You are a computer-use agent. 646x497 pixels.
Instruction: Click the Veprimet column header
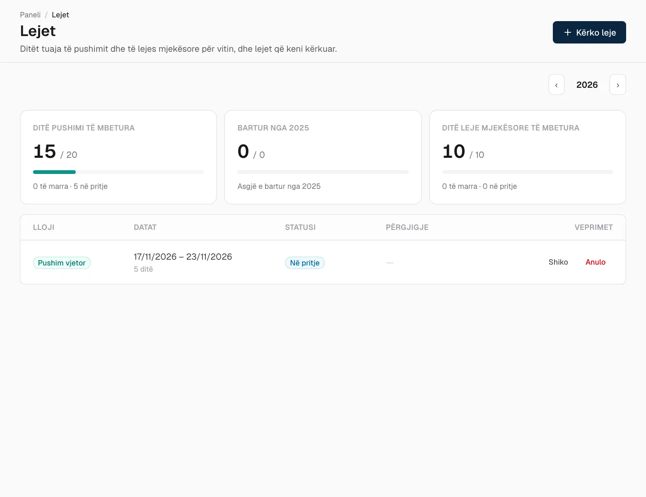coord(593,227)
